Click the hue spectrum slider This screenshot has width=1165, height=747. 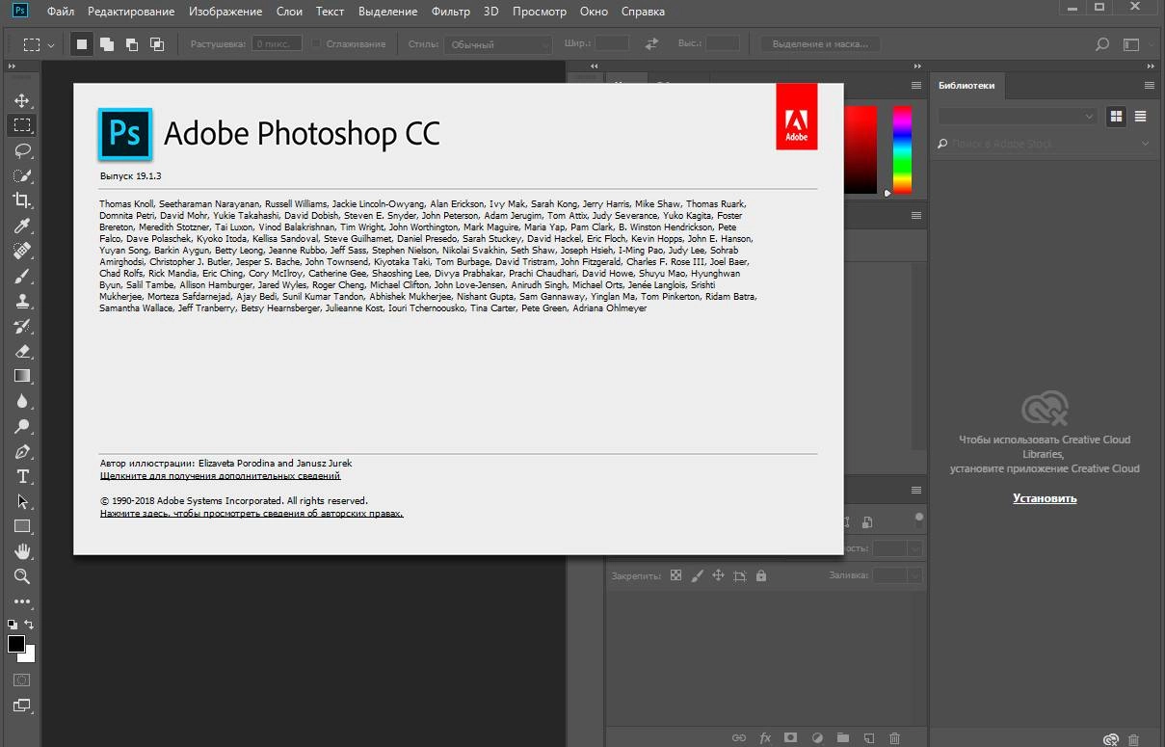coord(902,149)
